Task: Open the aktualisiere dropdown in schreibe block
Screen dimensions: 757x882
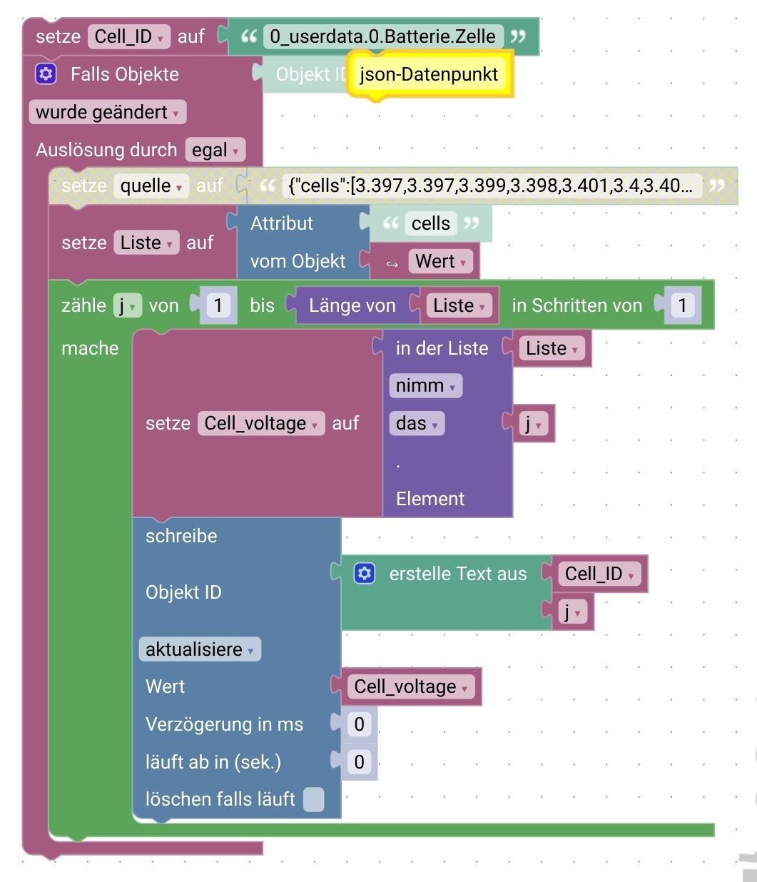Action: (200, 649)
